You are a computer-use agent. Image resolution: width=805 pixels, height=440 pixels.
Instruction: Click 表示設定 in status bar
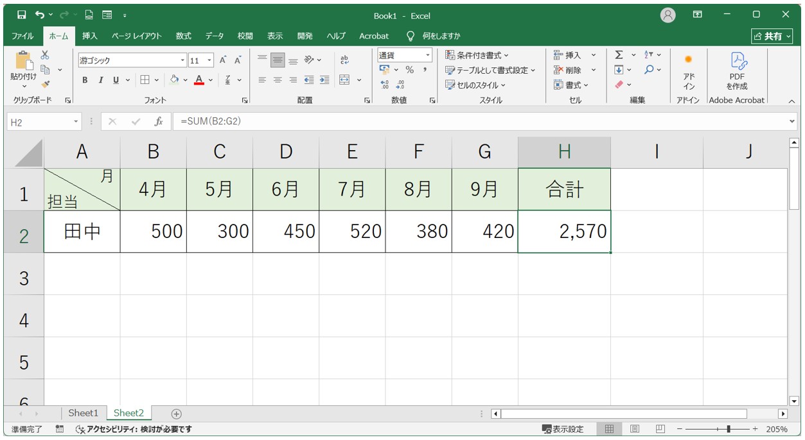click(563, 429)
